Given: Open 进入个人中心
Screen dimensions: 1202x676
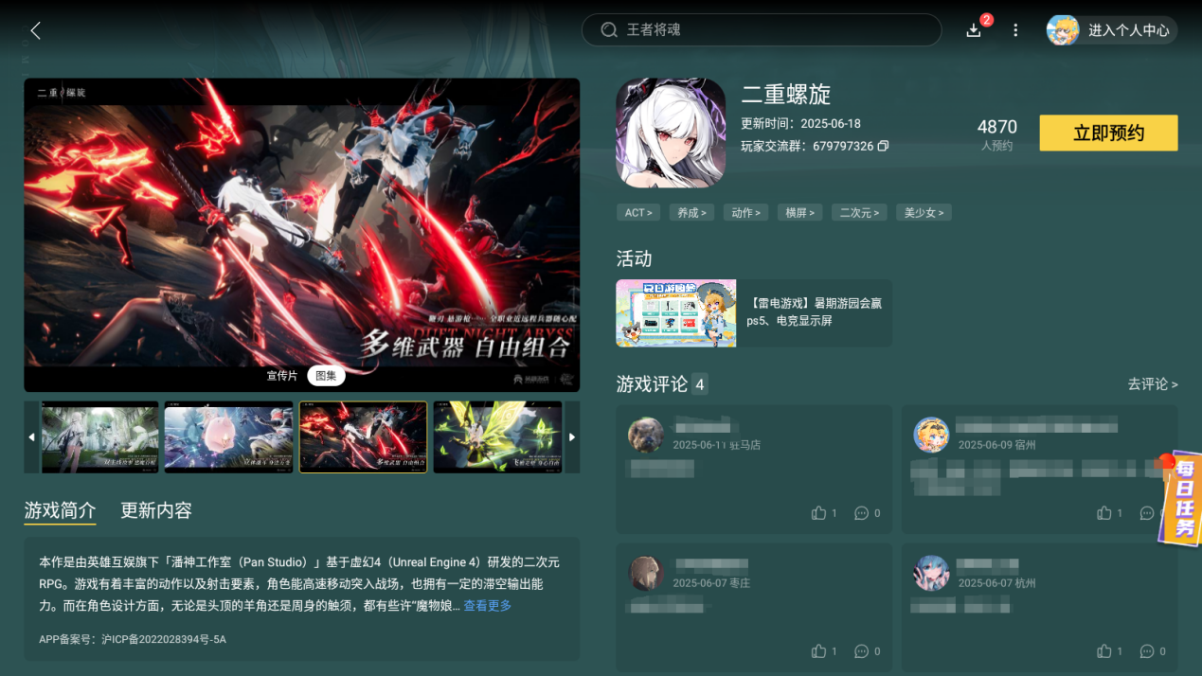Looking at the screenshot, I should (x=1128, y=30).
